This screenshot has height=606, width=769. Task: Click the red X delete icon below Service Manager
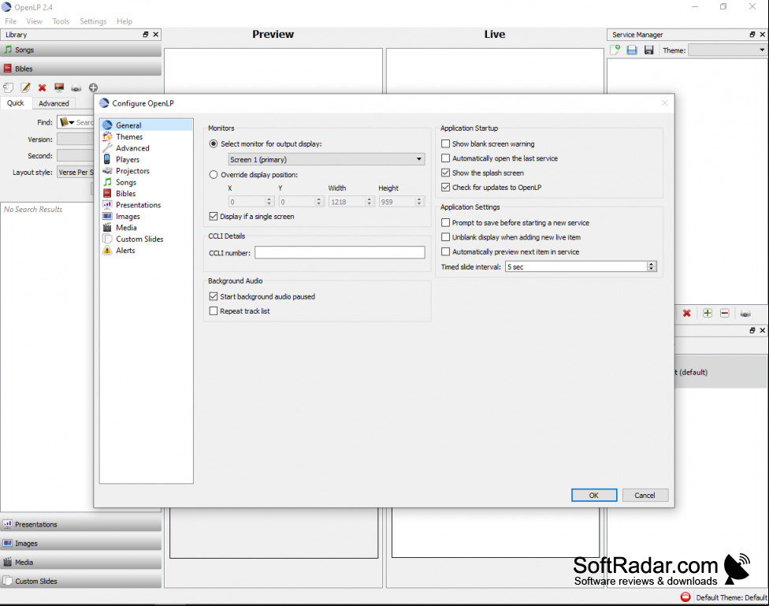[686, 313]
